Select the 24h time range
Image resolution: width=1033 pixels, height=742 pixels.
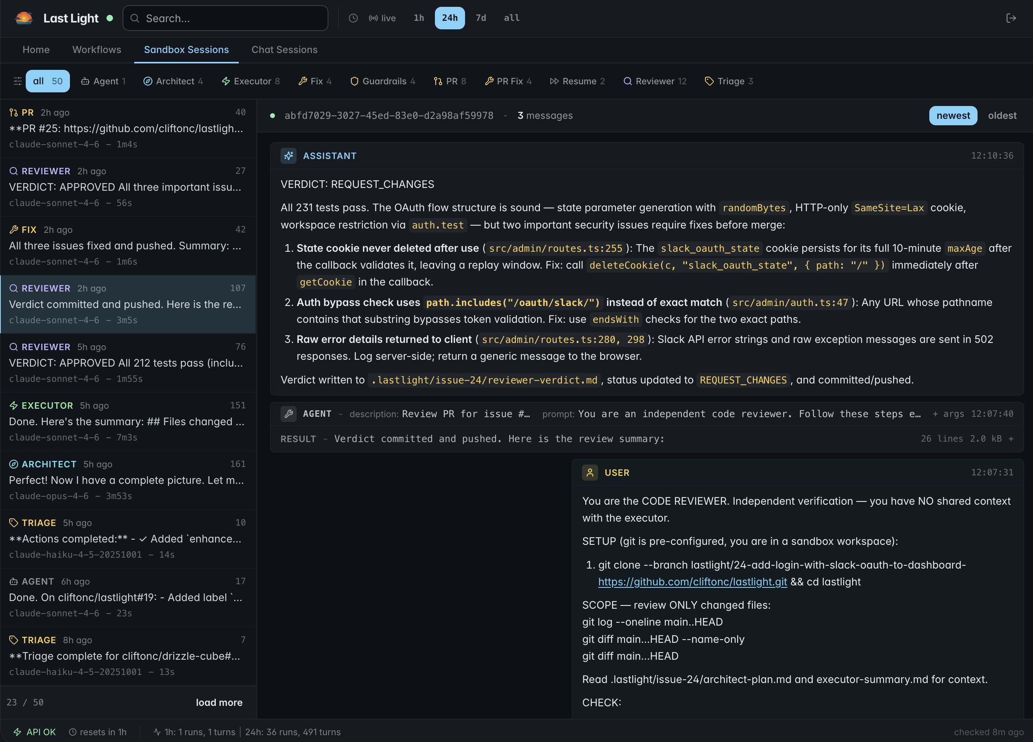coord(449,18)
